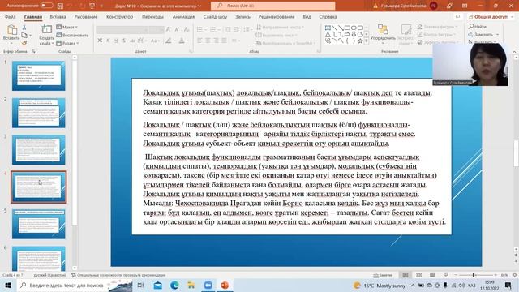Switch to slide sorter view icon

tap(419, 275)
